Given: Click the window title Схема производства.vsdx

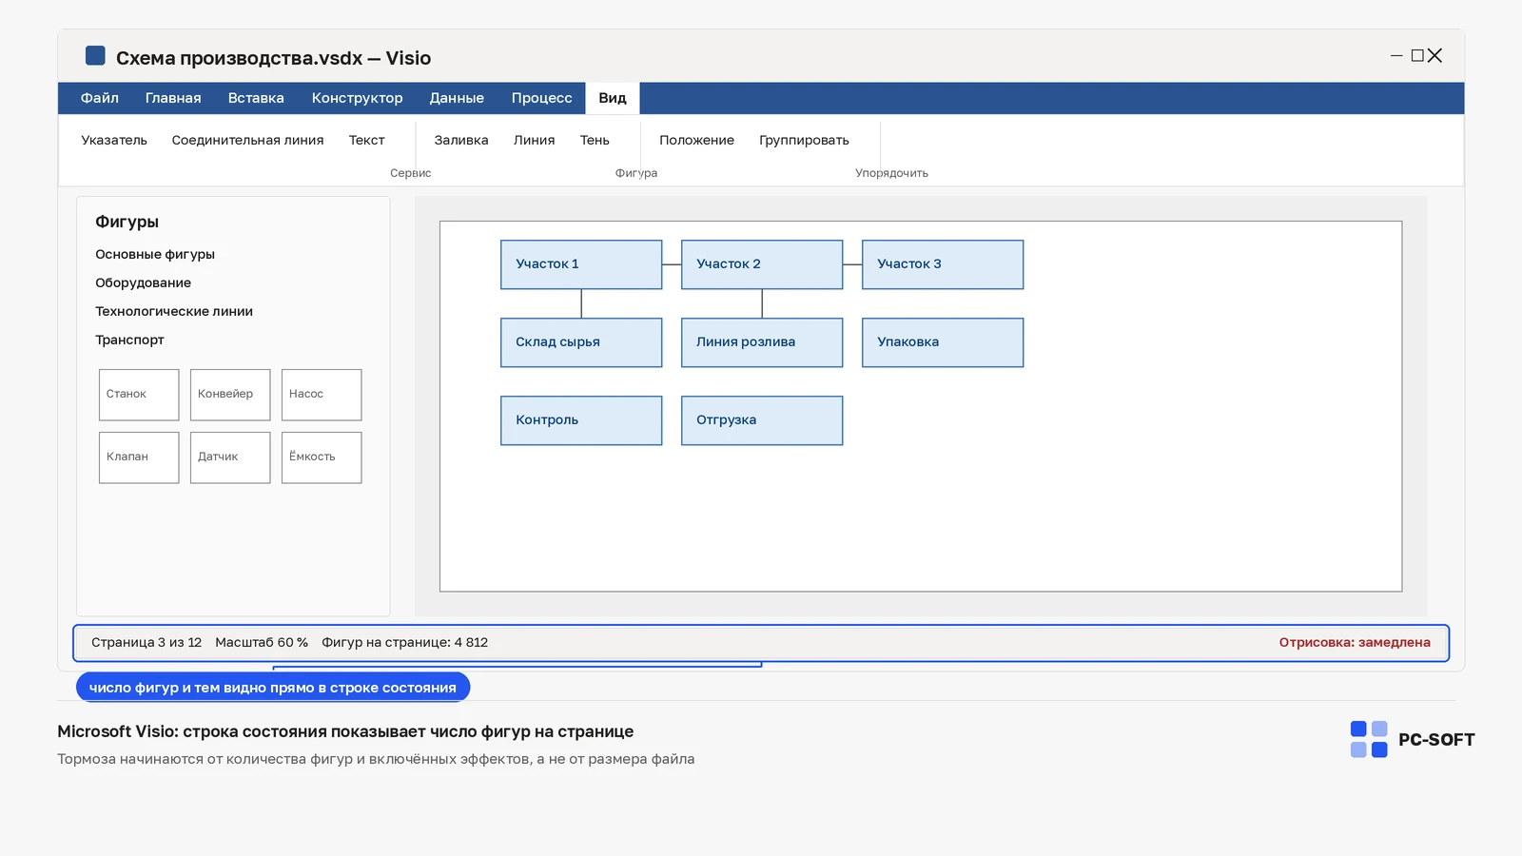Looking at the screenshot, I should 240,58.
